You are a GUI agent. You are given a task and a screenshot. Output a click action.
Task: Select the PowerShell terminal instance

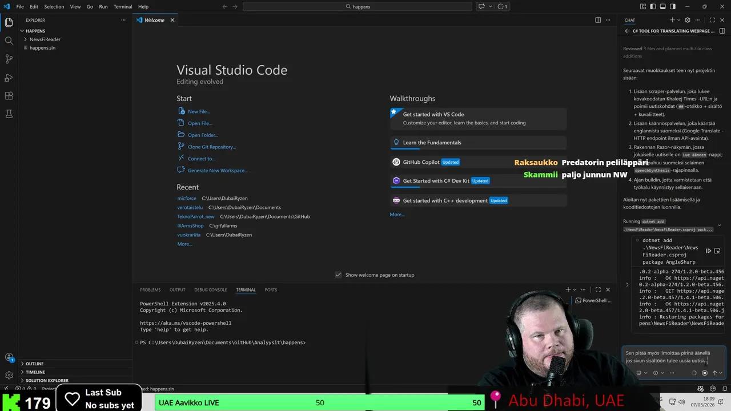[x=593, y=300]
